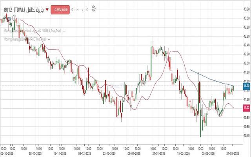Click the 08-01-2026 date on time axis
This screenshot has height=157, width=251.
coord(133,154)
